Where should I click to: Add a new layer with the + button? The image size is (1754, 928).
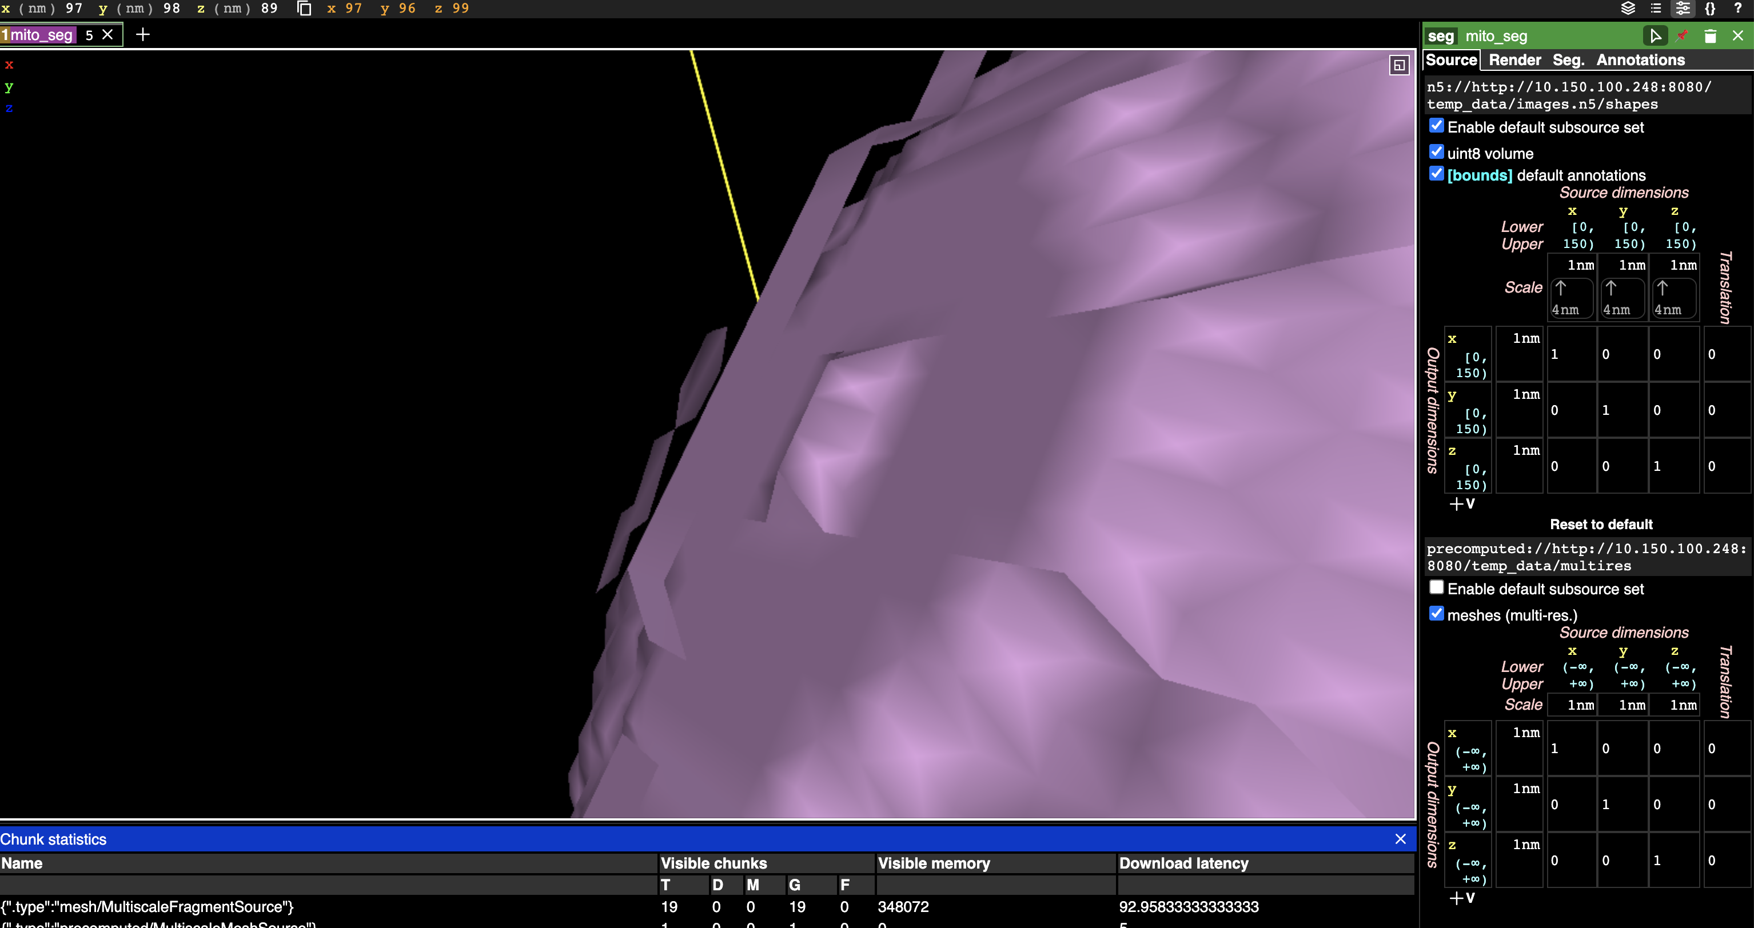pyautogui.click(x=143, y=34)
